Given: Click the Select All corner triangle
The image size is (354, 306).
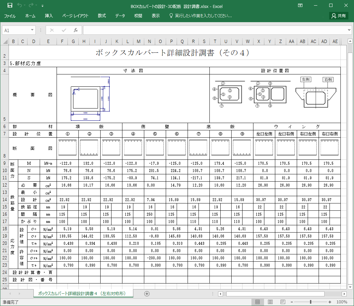Looking at the screenshot, I should [x=5, y=42].
